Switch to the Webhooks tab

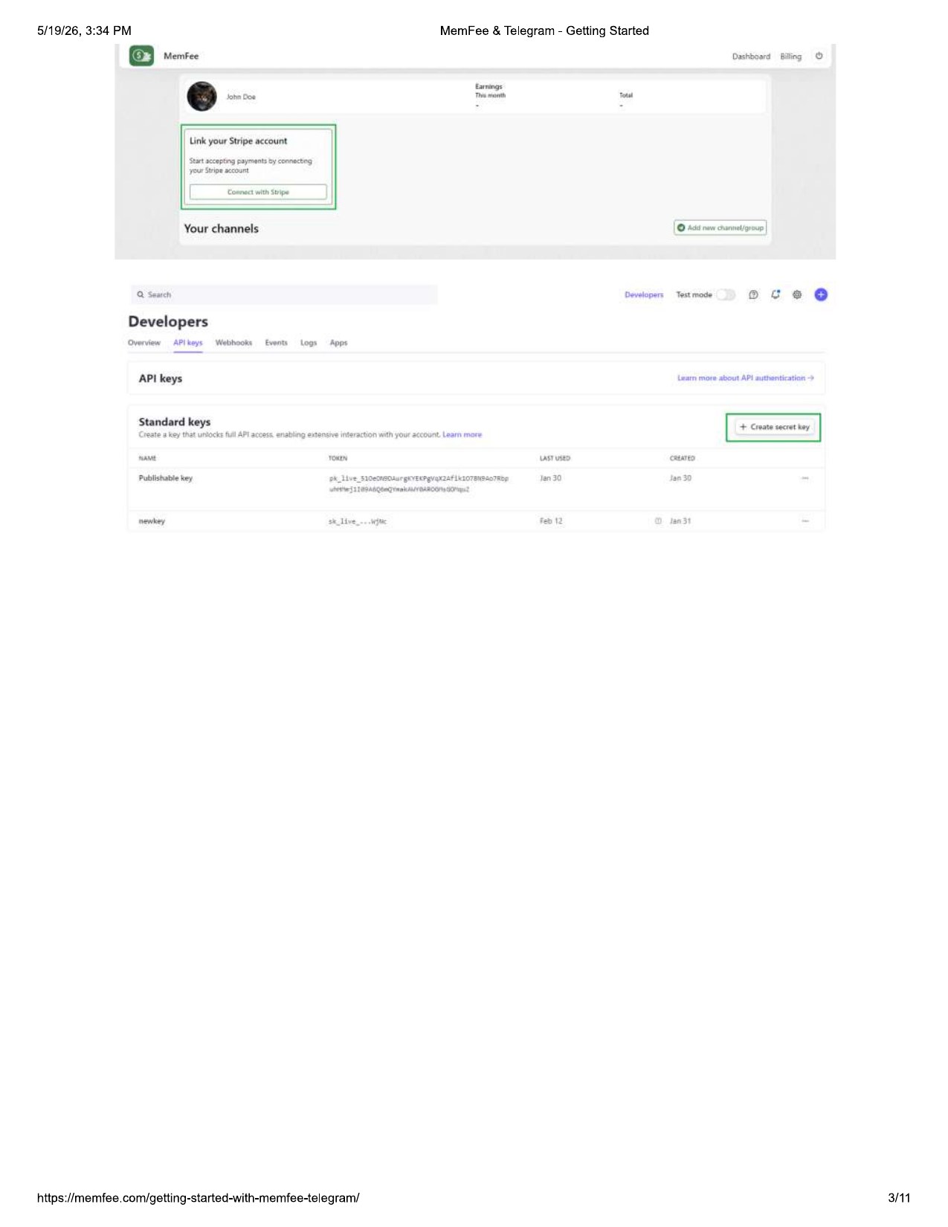tap(233, 343)
